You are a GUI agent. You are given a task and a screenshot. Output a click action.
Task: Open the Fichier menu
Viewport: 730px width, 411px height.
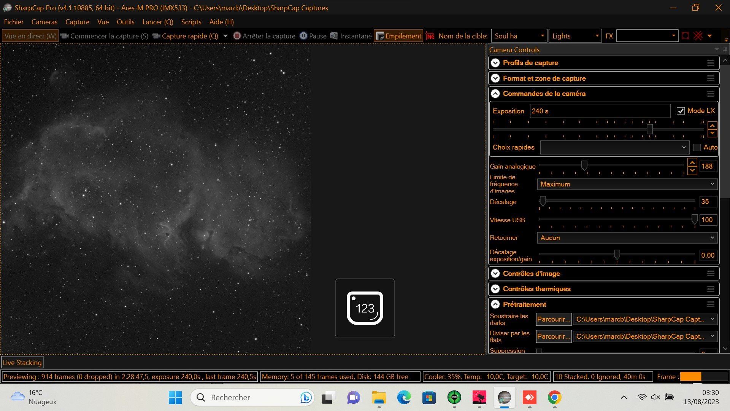[x=14, y=22]
